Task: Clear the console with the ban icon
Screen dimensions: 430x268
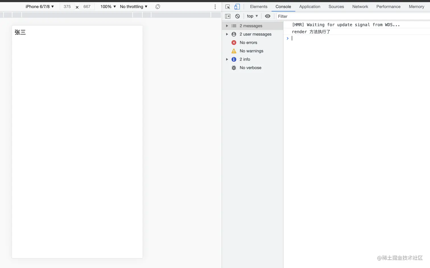Action: click(x=237, y=16)
